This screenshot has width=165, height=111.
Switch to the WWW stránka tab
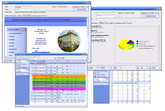pyautogui.click(x=27, y=16)
